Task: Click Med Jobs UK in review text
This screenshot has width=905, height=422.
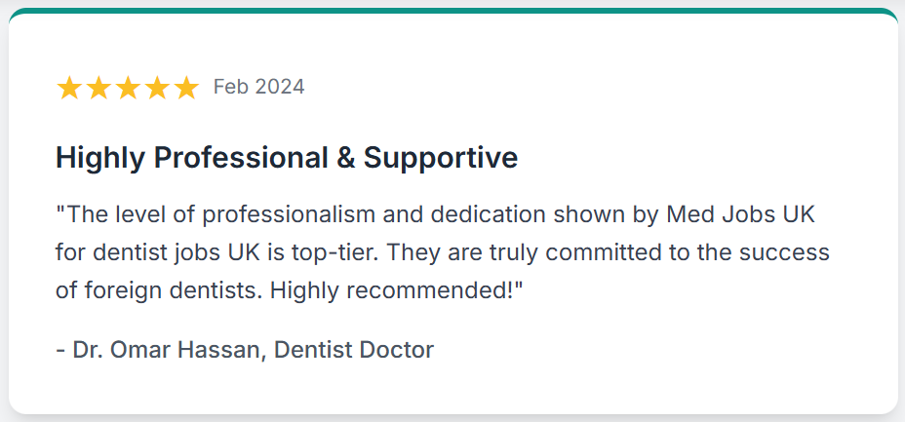Action: [740, 215]
